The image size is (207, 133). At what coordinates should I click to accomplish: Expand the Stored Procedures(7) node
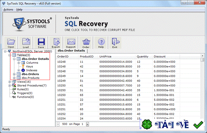(10, 85)
